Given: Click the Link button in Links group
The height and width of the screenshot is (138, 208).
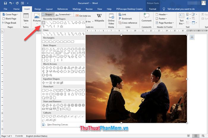Looking at the screenshot, I should click(122, 14).
